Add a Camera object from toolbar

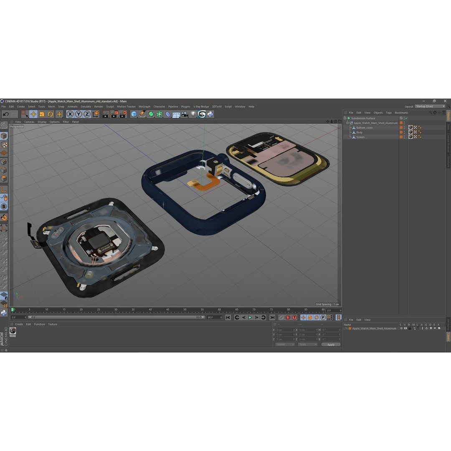pyautogui.click(x=185, y=114)
